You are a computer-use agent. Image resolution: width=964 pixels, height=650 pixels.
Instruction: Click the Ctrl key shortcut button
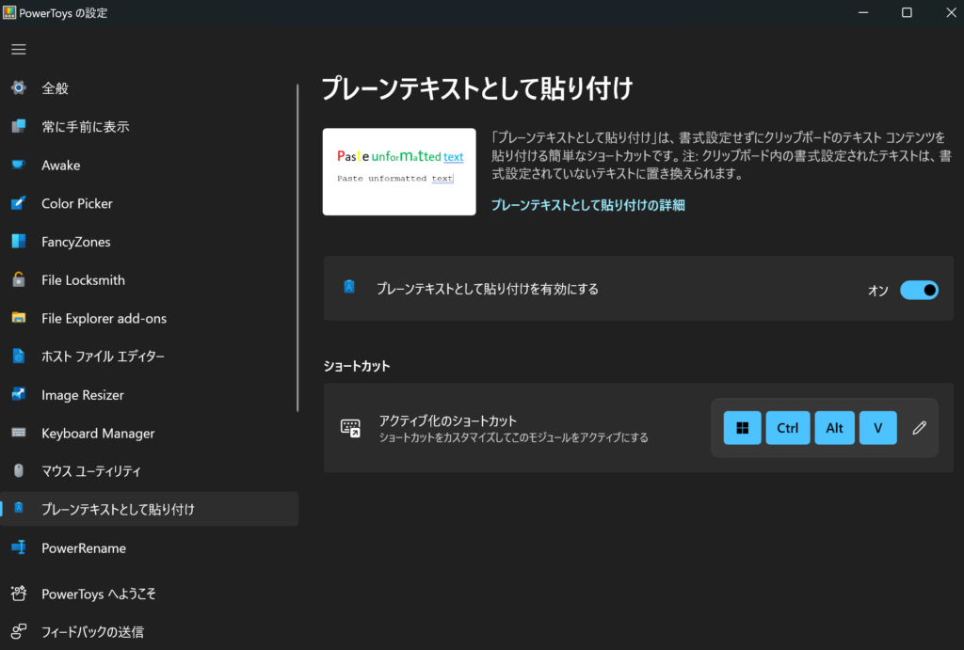(x=788, y=428)
